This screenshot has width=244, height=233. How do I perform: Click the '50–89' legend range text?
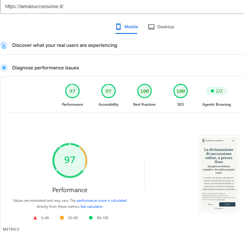click(73, 218)
